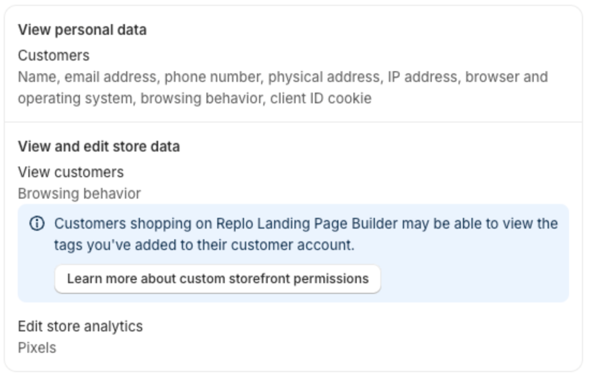Click the View personal data heading

82,30
